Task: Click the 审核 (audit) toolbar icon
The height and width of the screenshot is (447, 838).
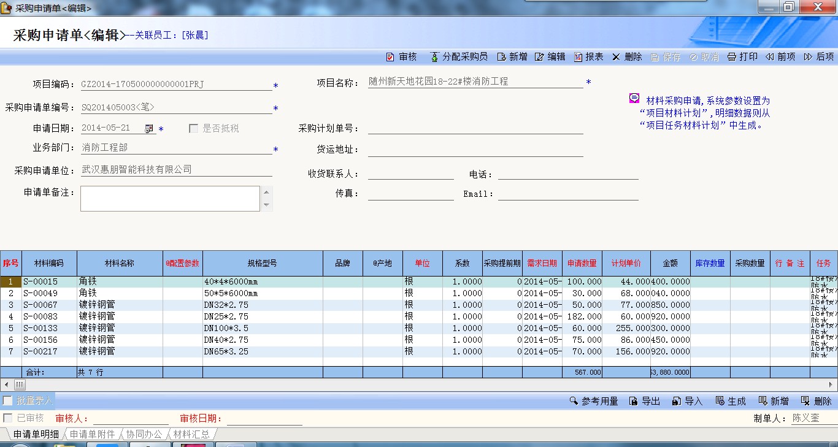Action: 390,57
